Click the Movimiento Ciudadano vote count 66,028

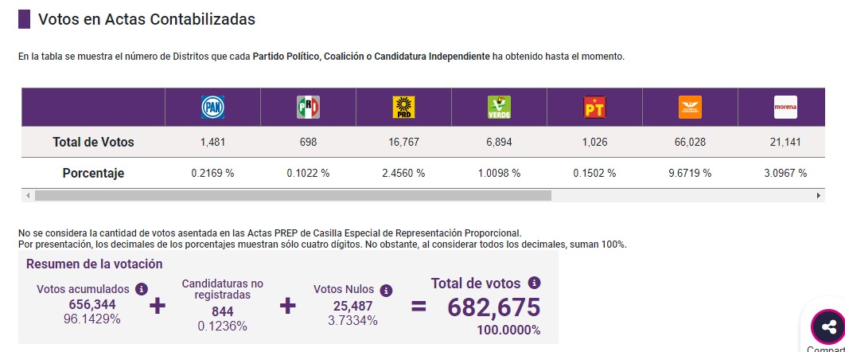(x=690, y=143)
